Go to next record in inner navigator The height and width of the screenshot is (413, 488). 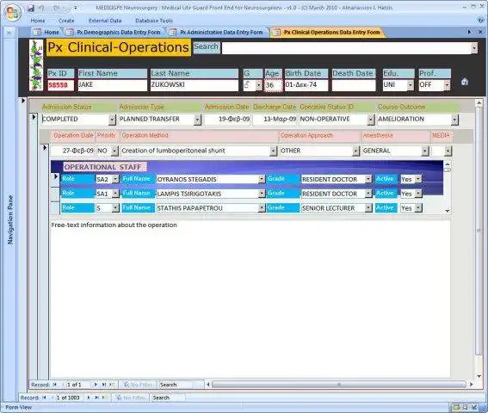(96, 385)
